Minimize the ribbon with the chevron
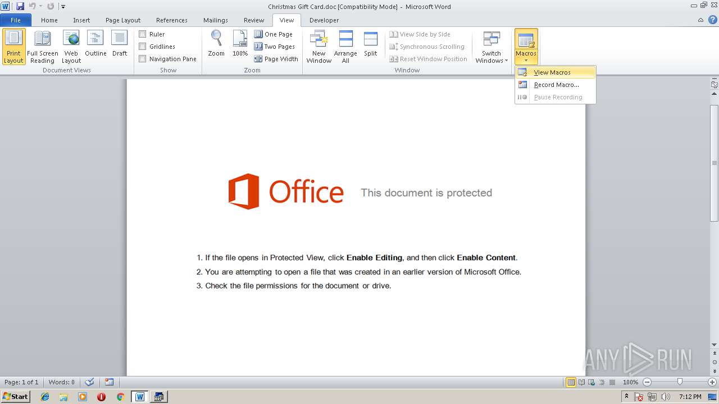This screenshot has width=719, height=404. [x=700, y=20]
